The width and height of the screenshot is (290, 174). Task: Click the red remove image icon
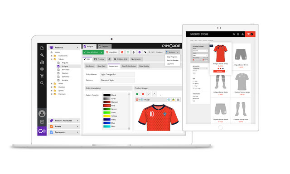(x=143, y=94)
